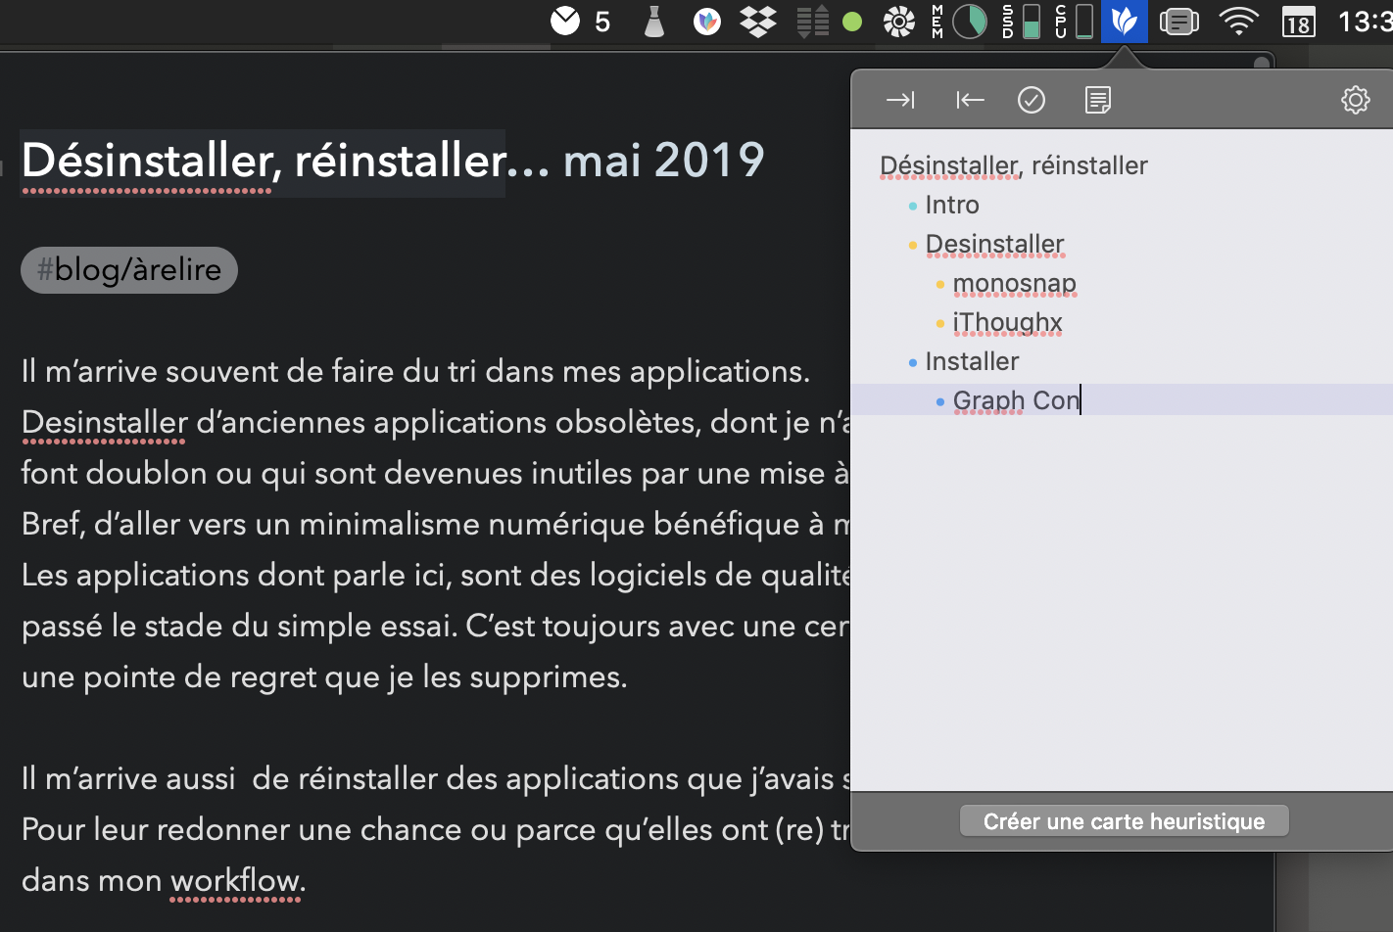Click the outdent arrow icon in popup toolbar
This screenshot has width=1393, height=932.
(970, 100)
